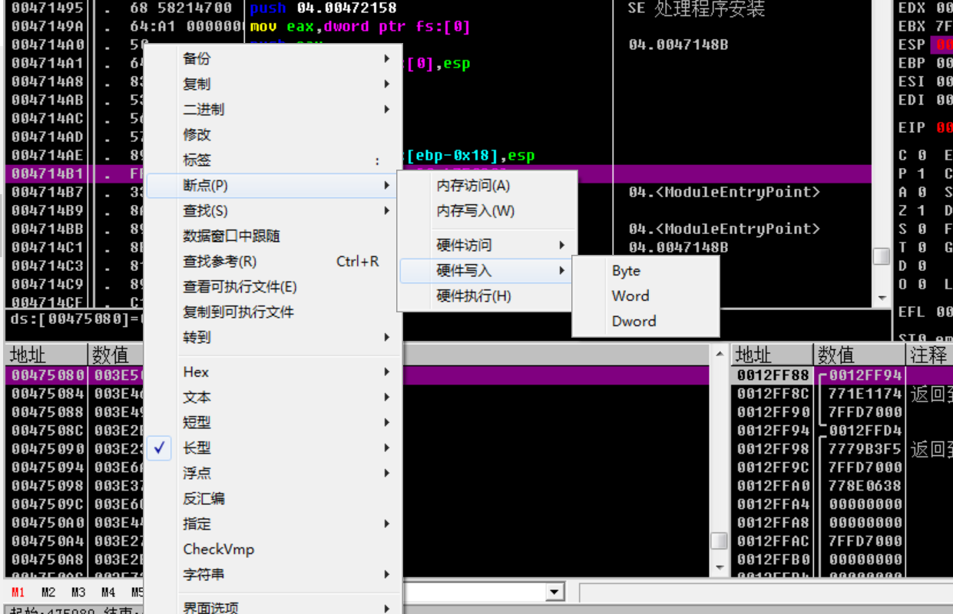Image resolution: width=953 pixels, height=614 pixels.
Task: Click the highlighted 硬件写入 entry
Action: (486, 271)
